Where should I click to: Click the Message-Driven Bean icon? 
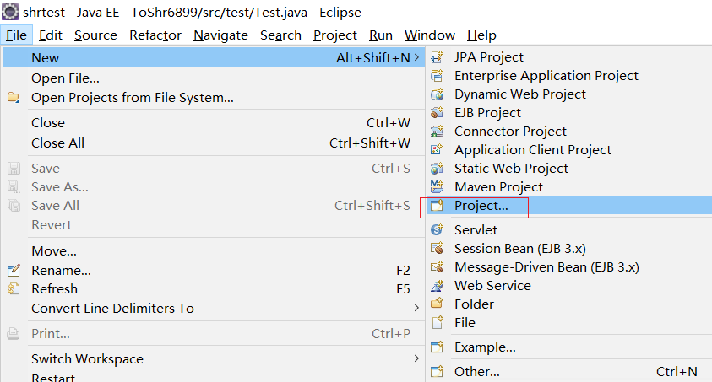click(x=437, y=267)
